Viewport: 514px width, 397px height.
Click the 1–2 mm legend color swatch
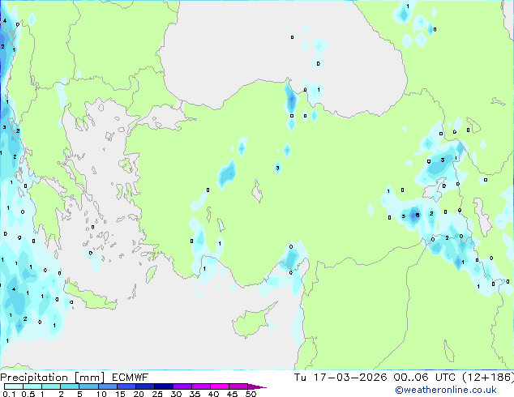[51, 386]
